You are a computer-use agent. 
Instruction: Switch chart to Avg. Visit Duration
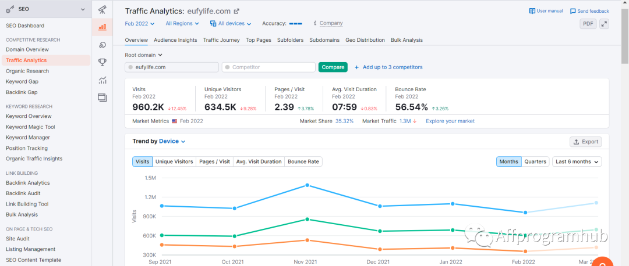tap(259, 161)
